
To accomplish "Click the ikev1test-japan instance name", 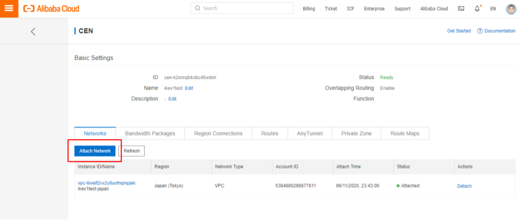I will coord(94,189).
